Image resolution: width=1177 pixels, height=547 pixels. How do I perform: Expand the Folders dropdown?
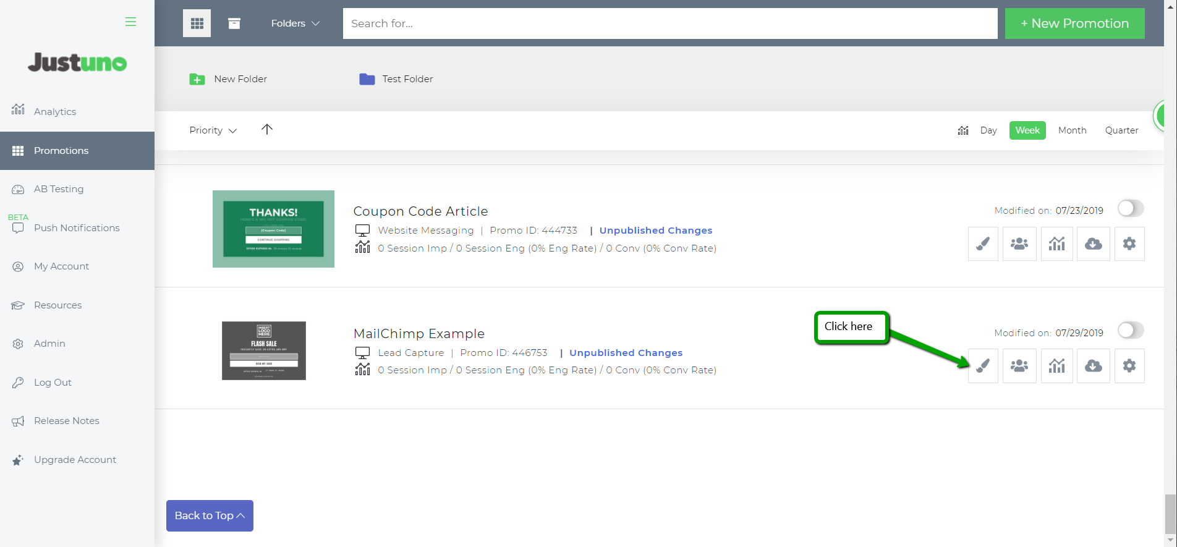point(295,23)
